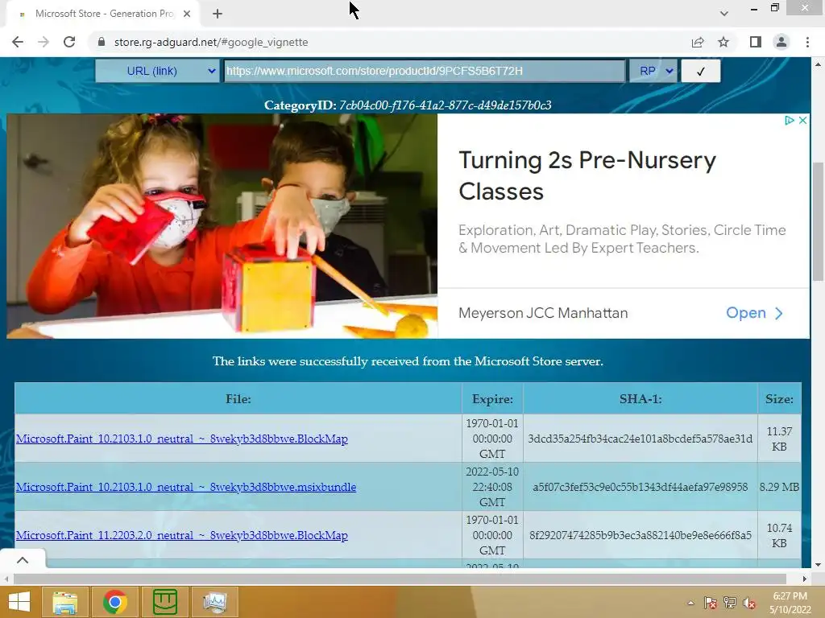Screen dimensions: 825x618
Task: Select SHA-1 hash 3dcd35a254fb34cac24e101a8bcdef5a578ae31d
Action: tap(641, 439)
